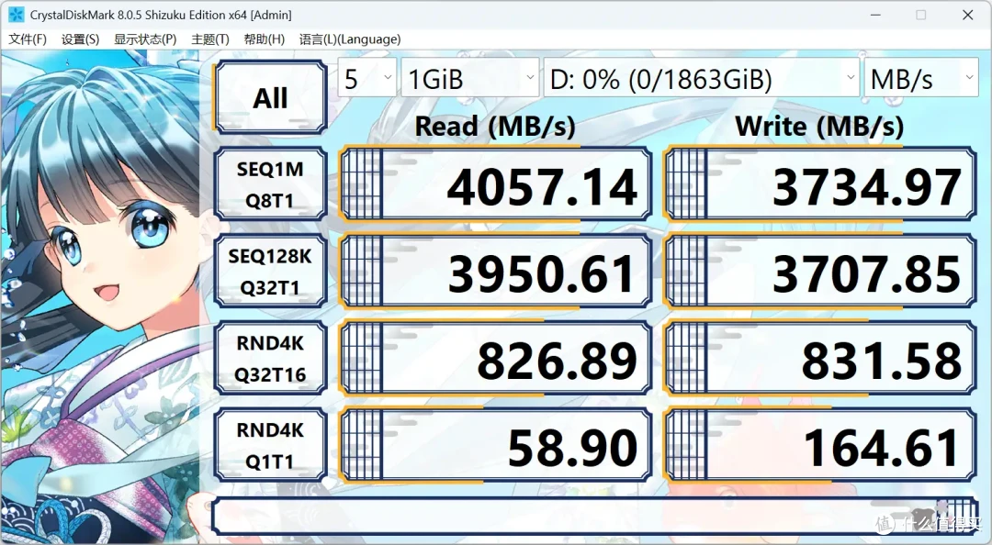
Task: Select the 3734.97 sequential write result
Action: click(x=820, y=184)
